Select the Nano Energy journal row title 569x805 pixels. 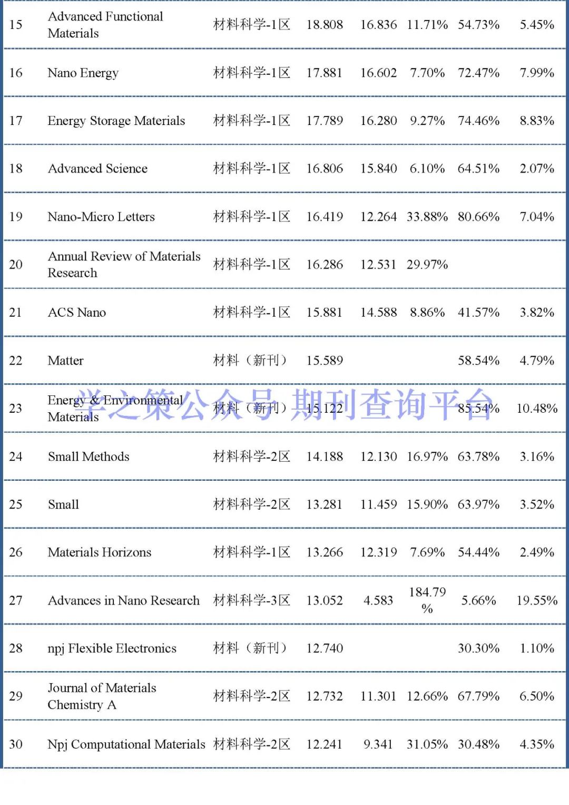tap(83, 73)
